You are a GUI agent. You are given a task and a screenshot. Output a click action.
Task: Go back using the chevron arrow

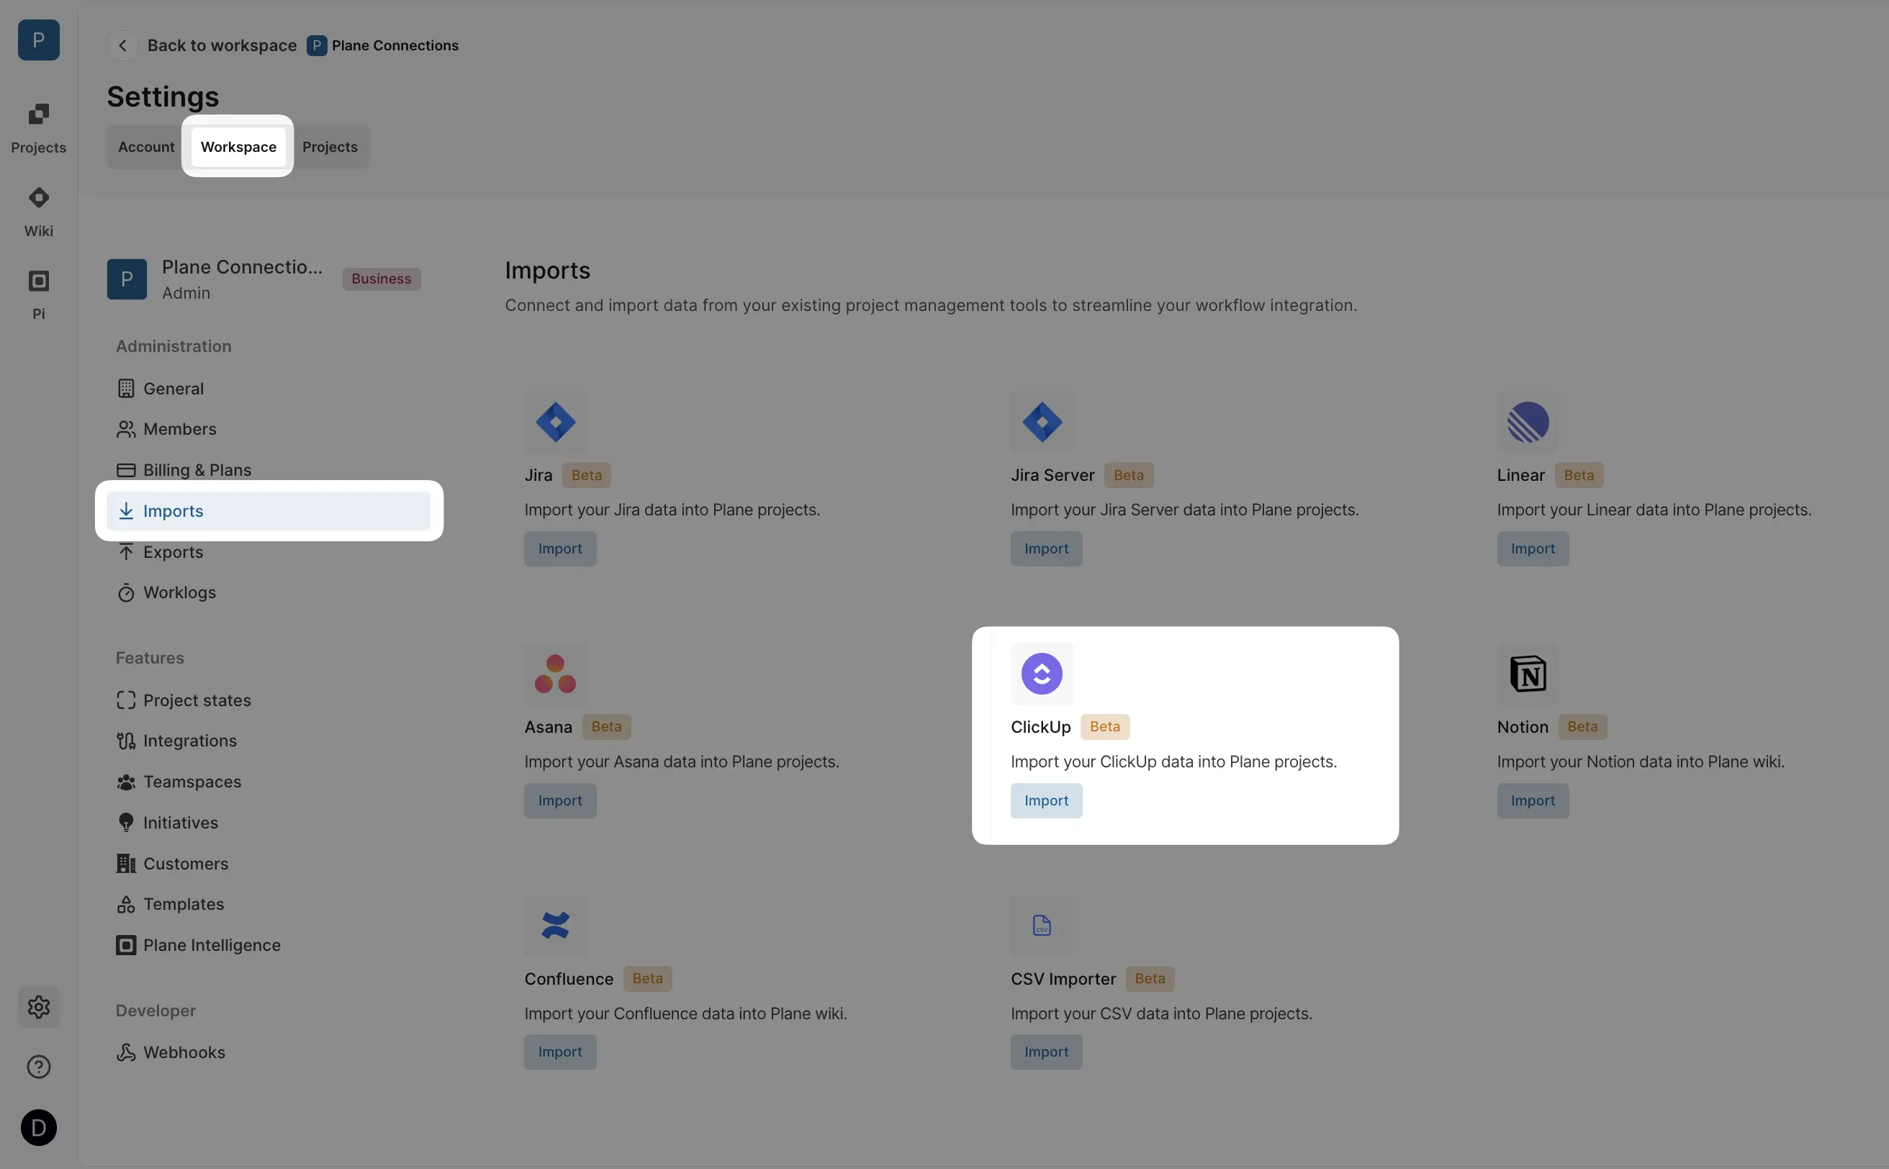122,45
